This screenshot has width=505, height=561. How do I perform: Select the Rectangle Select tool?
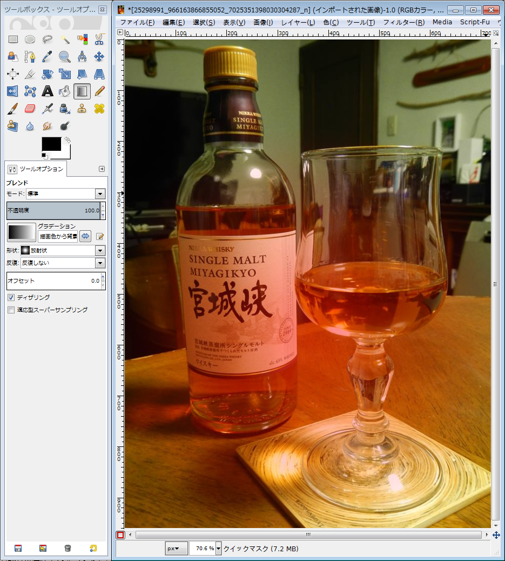coord(13,39)
